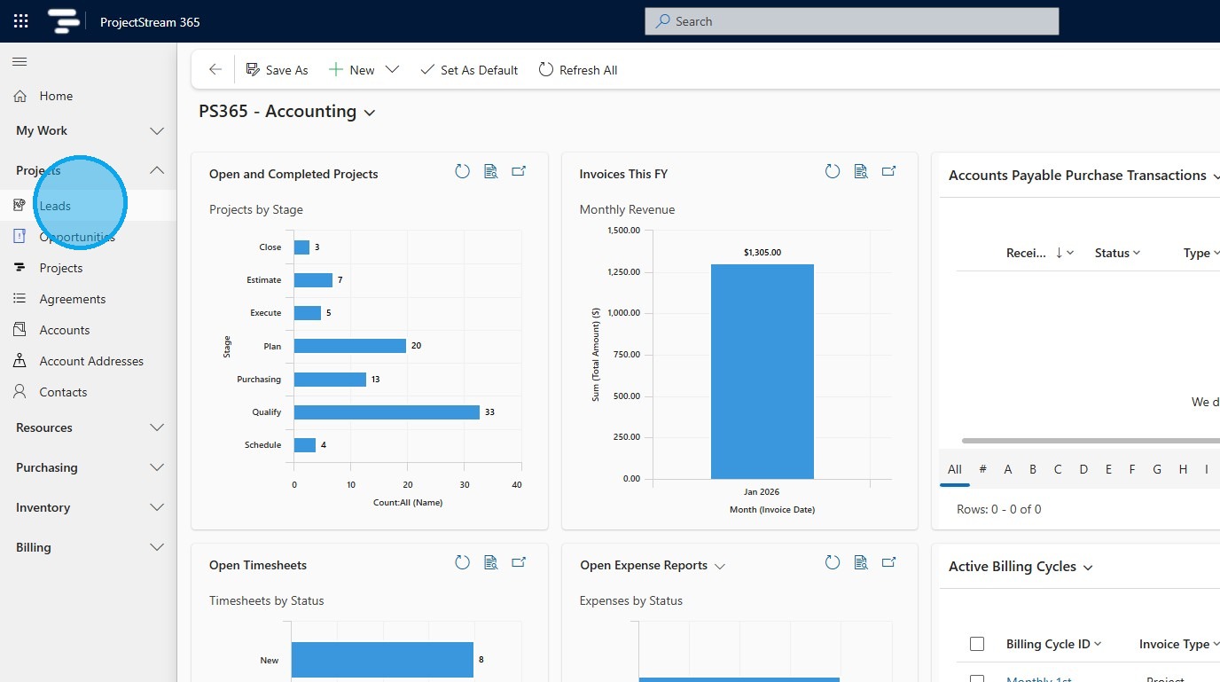Open Opportunities in the sidebar
The image size is (1220, 682).
[77, 237]
